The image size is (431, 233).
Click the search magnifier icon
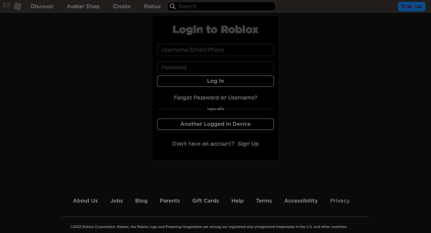pyautogui.click(x=173, y=6)
